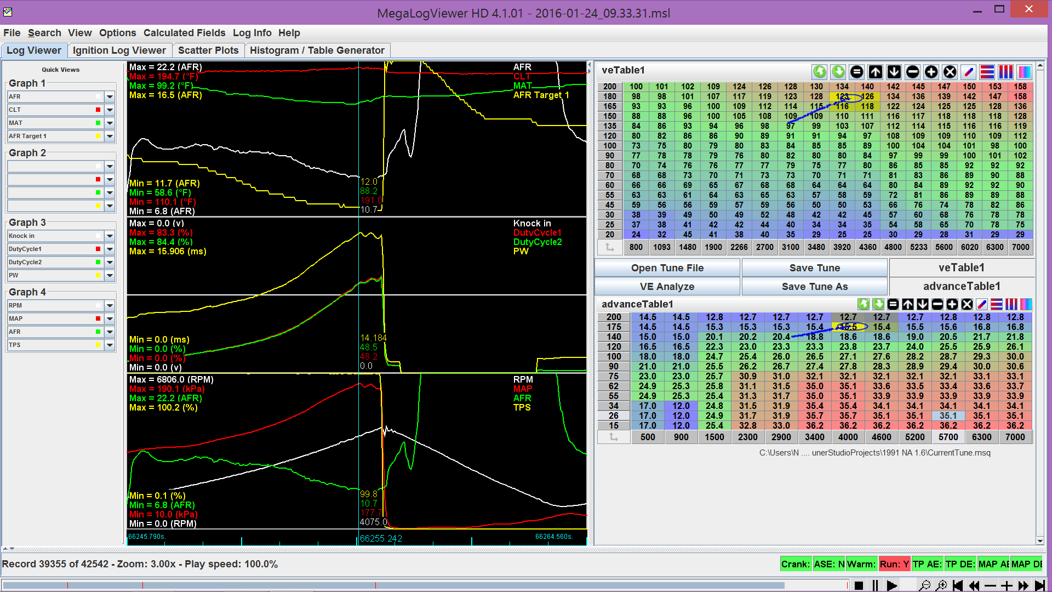Toggle the veTable1 table selector button
Image resolution: width=1052 pixels, height=592 pixels.
point(962,267)
